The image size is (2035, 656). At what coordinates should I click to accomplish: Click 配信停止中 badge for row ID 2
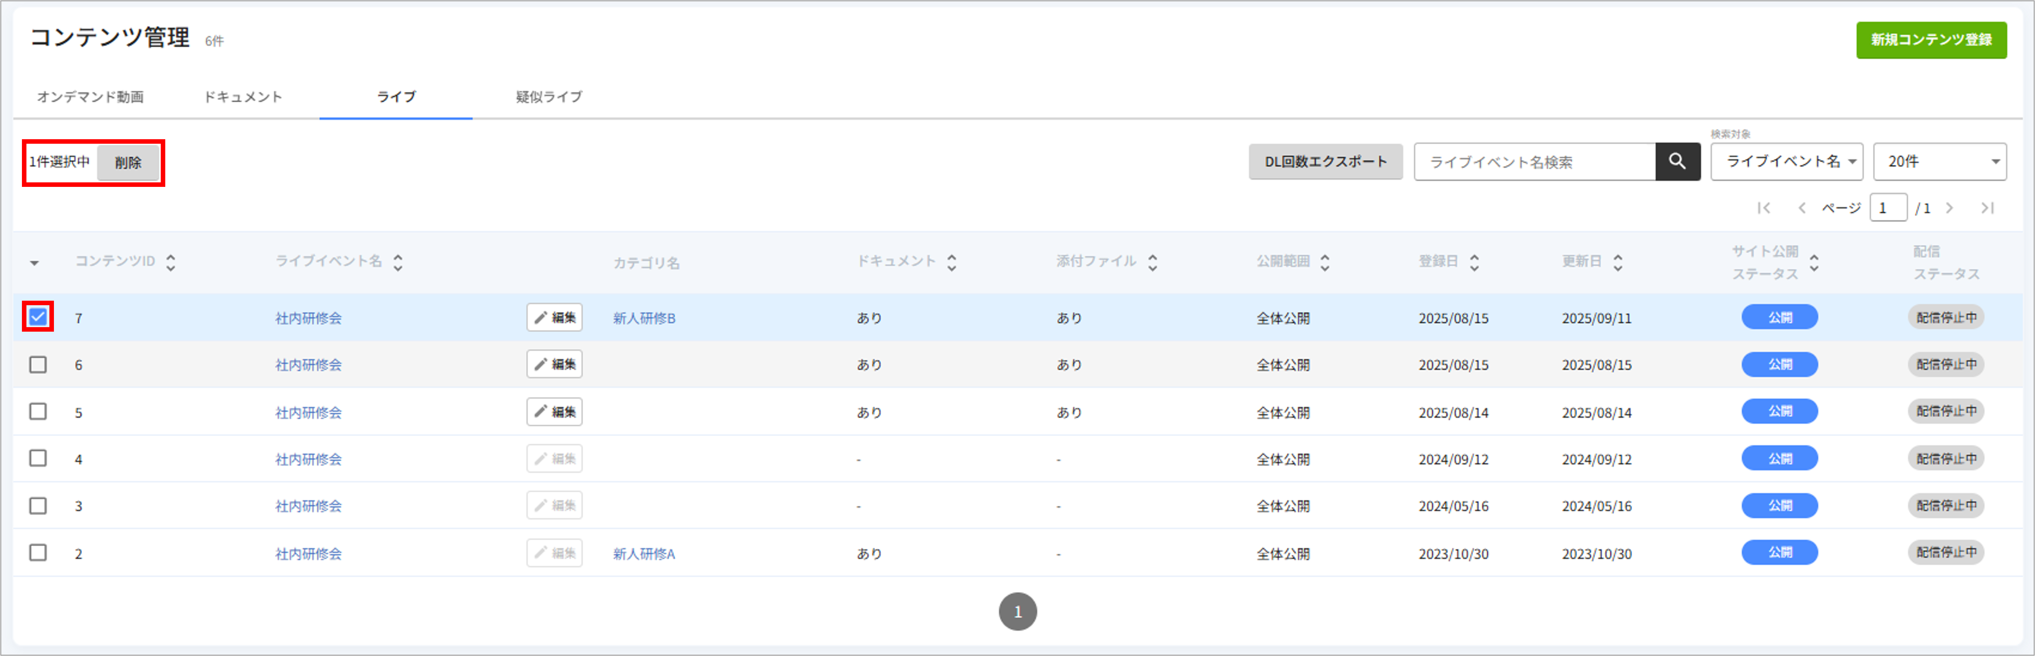point(1947,552)
